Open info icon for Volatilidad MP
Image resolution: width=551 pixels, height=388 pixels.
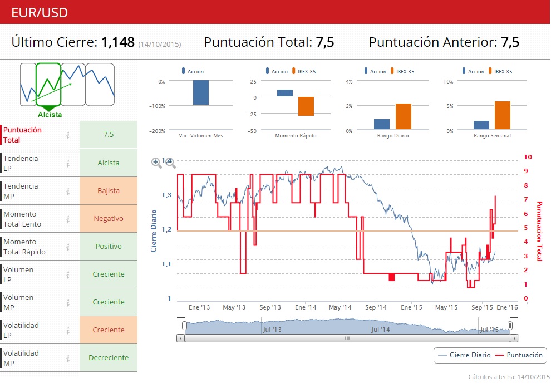coord(68,358)
